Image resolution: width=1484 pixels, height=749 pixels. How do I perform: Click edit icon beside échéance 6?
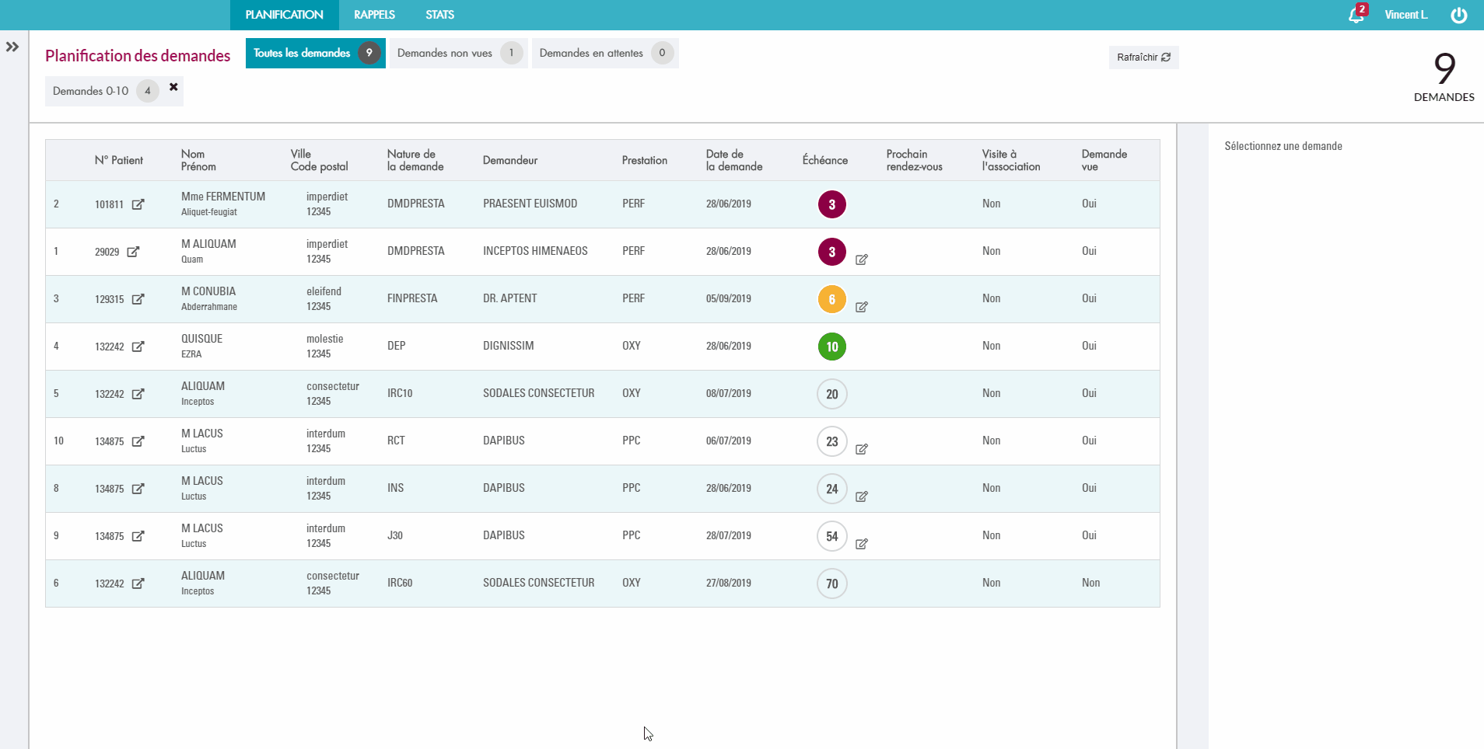coord(862,307)
